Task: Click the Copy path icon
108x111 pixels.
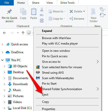Action: 42,15
